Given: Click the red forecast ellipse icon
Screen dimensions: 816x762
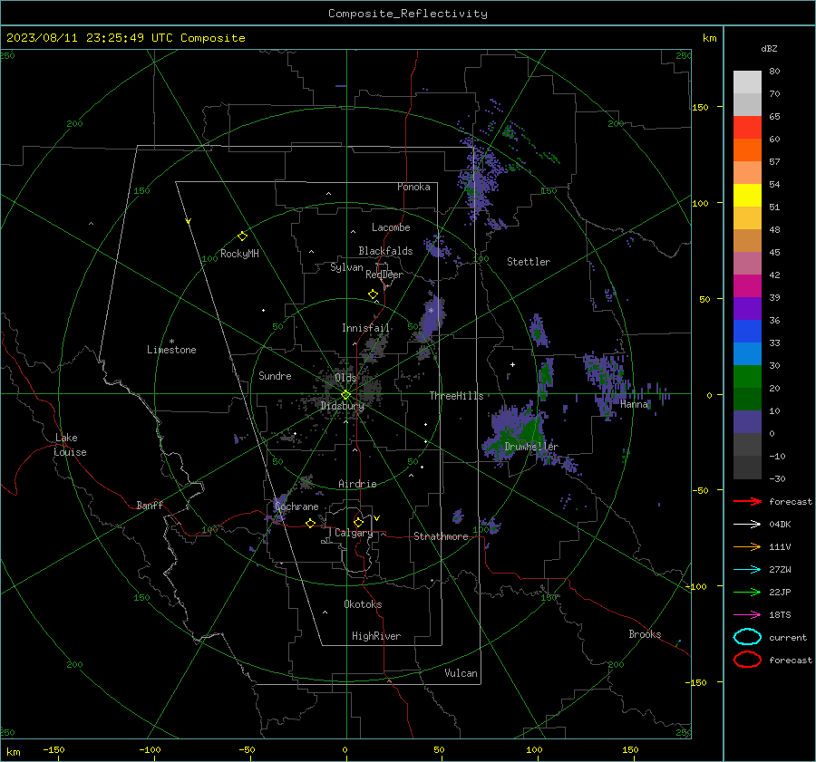Looking at the screenshot, I should click(x=747, y=660).
